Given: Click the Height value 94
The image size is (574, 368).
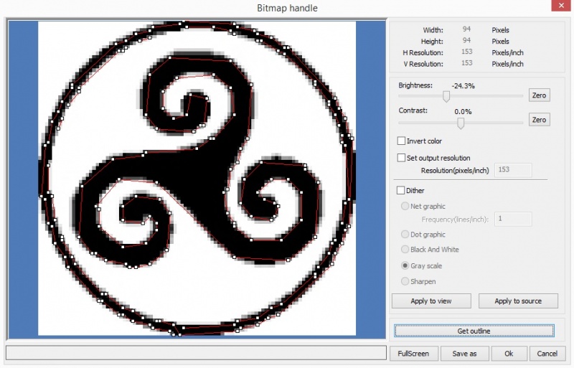Looking at the screenshot, I should [x=466, y=41].
